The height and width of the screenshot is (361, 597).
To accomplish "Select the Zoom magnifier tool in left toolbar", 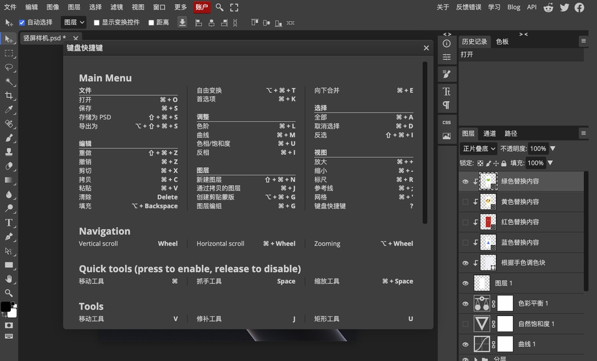I will (9, 293).
